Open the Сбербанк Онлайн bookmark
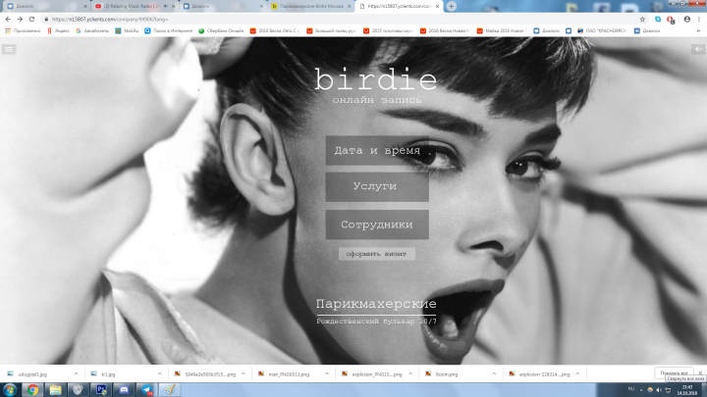 pos(221,30)
